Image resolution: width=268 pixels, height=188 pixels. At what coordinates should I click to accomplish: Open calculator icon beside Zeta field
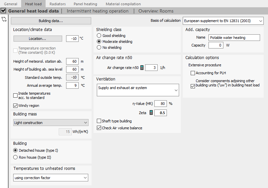(x=151, y=112)
